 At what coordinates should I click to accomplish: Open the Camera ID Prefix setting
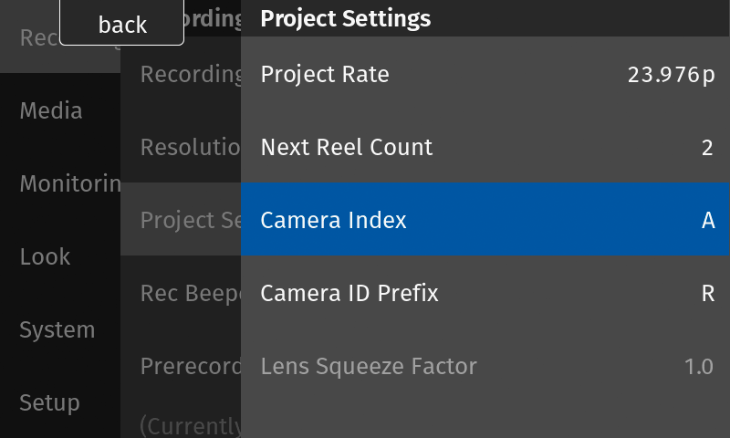coord(349,293)
